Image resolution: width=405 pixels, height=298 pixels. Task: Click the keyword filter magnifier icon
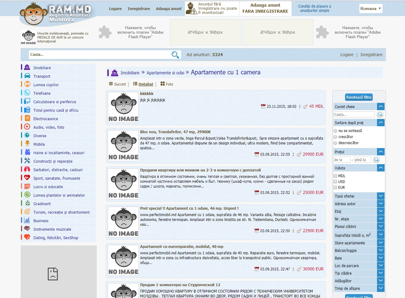(380, 114)
